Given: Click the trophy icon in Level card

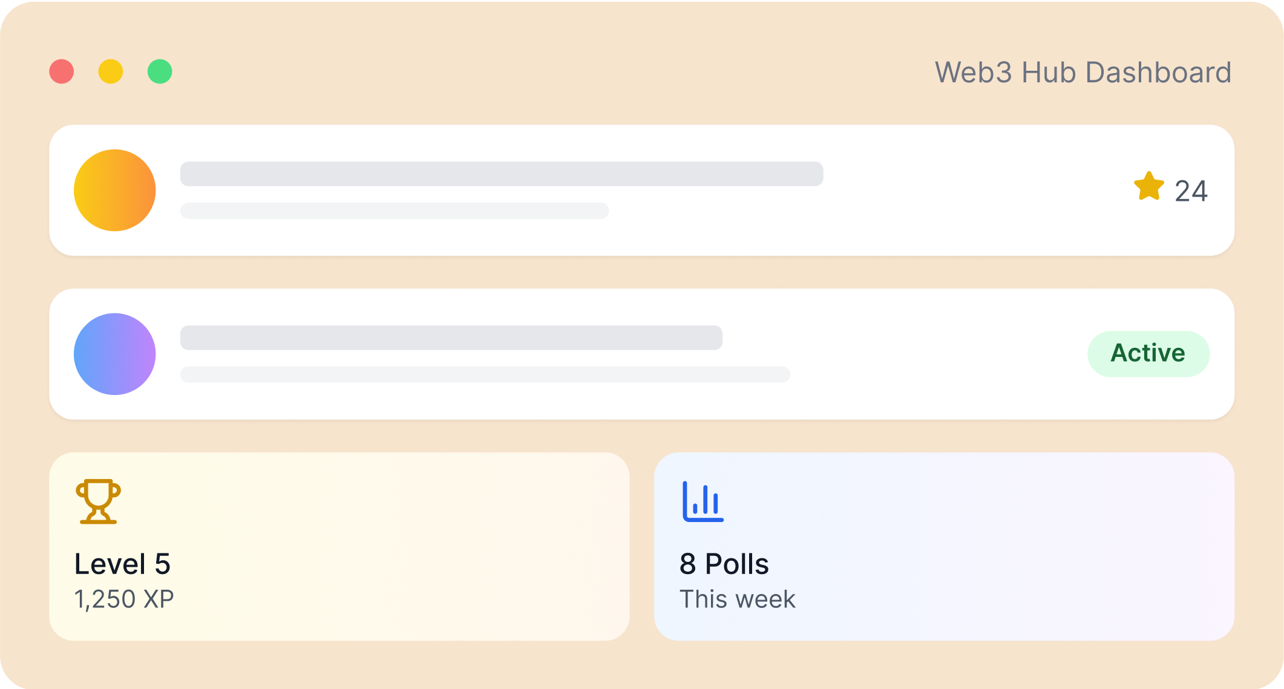Looking at the screenshot, I should pos(98,501).
